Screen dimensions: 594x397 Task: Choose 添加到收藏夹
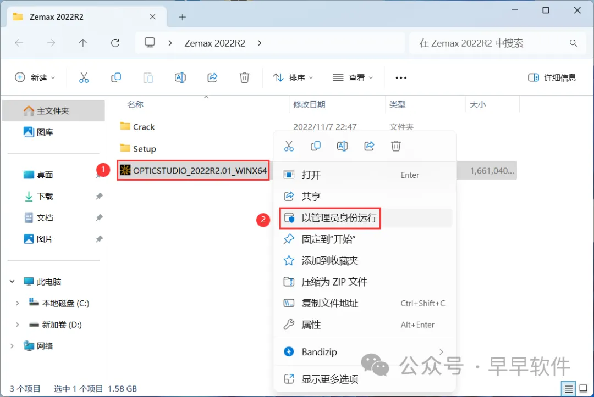[364, 260]
